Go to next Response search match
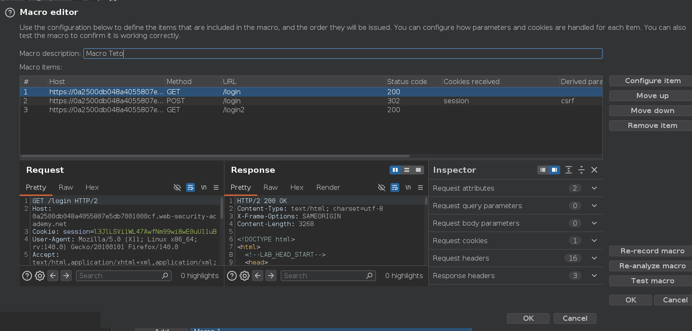Screen dimensions: 692x331 (271, 276)
